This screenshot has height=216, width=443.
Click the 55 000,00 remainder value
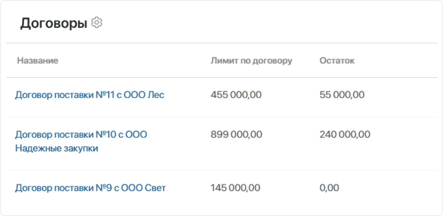[342, 94]
